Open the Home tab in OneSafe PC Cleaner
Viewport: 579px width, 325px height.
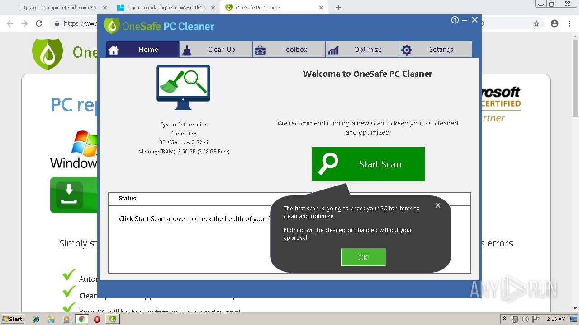pos(142,50)
